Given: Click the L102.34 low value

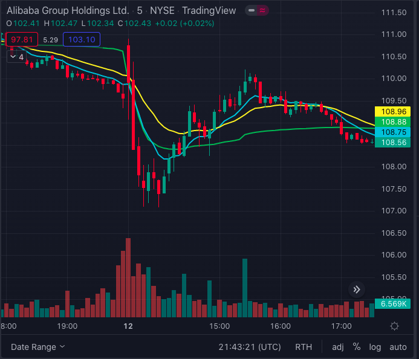Looking at the screenshot, I should pos(97,24).
